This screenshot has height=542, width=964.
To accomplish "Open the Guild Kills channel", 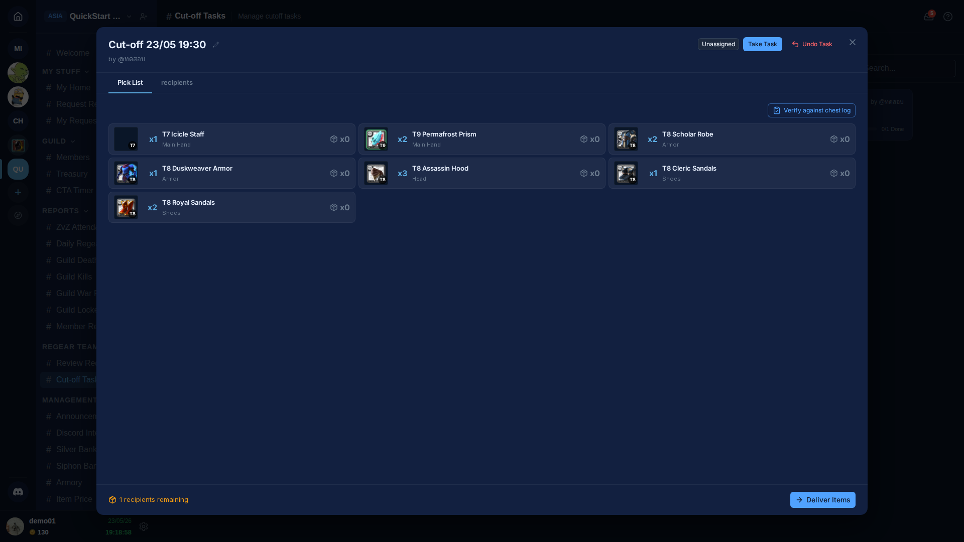I will pyautogui.click(x=68, y=277).
